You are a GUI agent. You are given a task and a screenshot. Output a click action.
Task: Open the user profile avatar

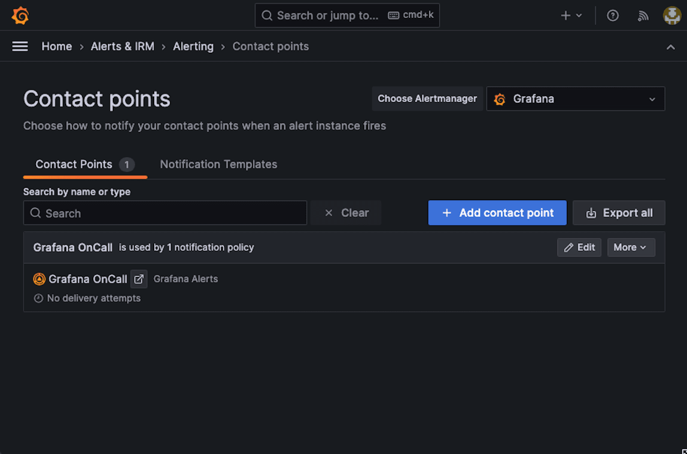point(672,15)
